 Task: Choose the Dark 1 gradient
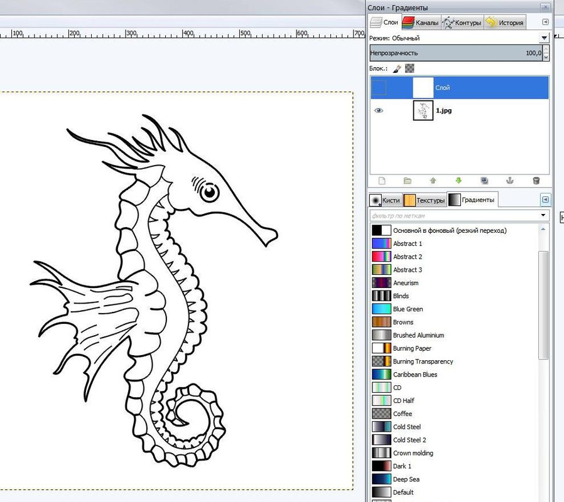click(455, 466)
